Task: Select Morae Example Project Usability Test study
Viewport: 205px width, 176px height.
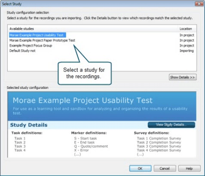Action: (37, 35)
